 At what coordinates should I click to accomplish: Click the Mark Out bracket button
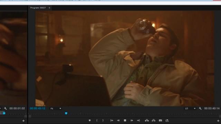(x=103, y=121)
